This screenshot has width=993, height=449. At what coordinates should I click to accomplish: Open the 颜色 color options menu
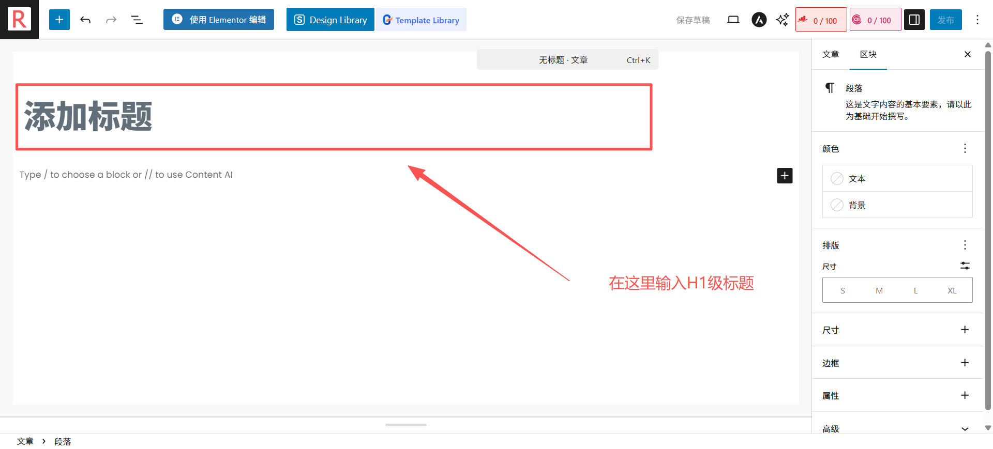point(965,149)
